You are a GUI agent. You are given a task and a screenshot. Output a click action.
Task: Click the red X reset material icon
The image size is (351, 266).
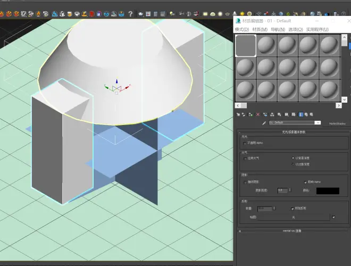(x=258, y=114)
